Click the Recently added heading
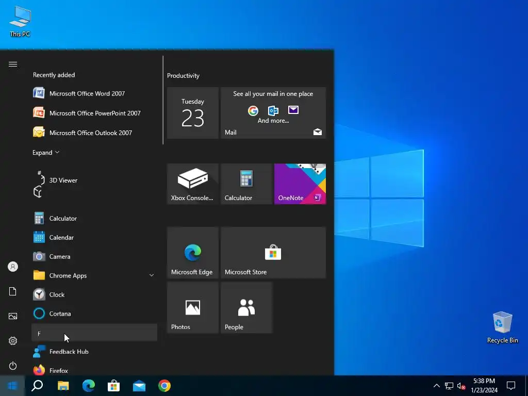This screenshot has width=528, height=396. (54, 75)
